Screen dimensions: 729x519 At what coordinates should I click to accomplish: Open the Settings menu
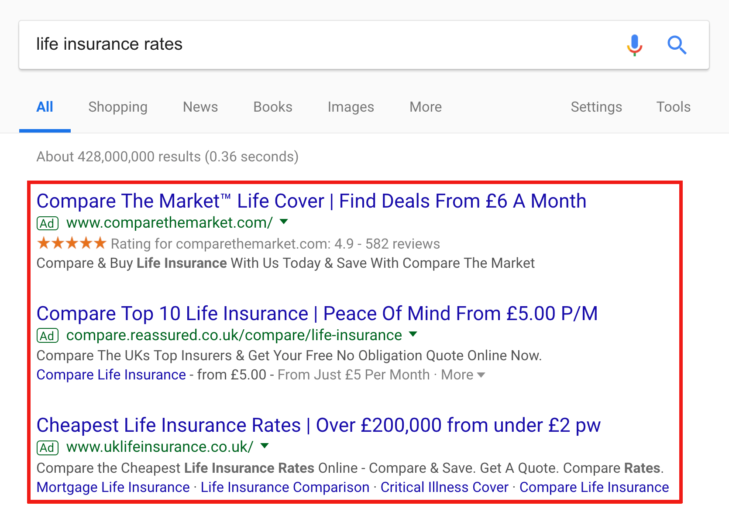coord(596,107)
